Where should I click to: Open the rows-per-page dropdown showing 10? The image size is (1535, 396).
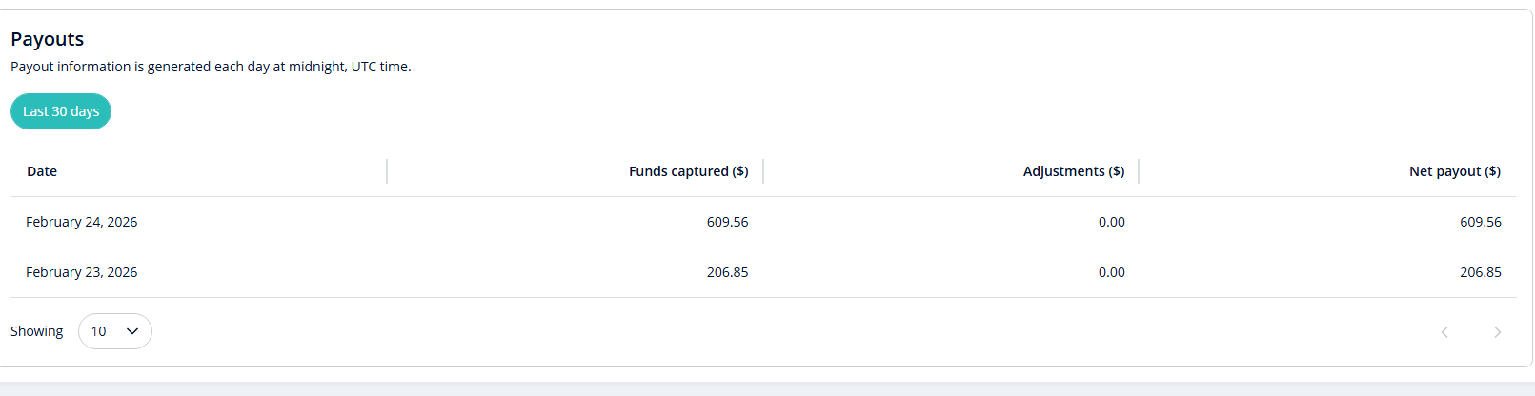(114, 331)
